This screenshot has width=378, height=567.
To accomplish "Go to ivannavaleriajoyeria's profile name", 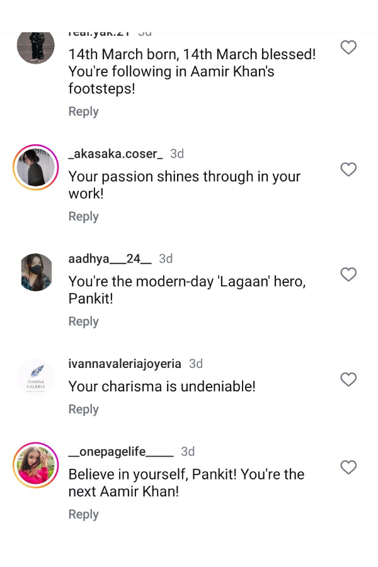I will tap(124, 364).
